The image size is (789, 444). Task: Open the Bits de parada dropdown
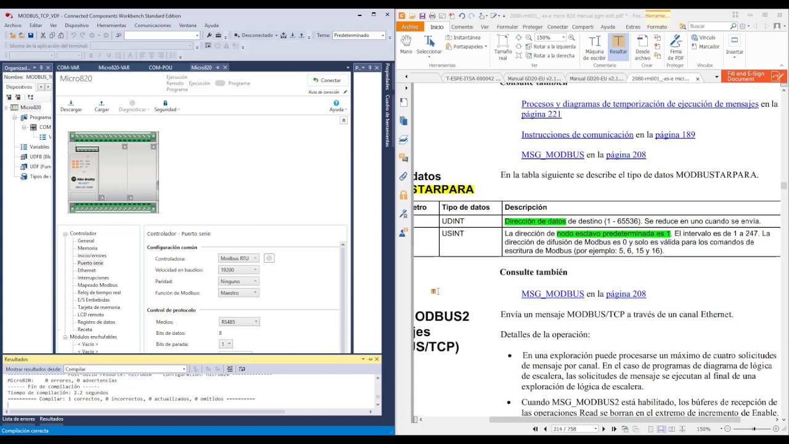(226, 344)
